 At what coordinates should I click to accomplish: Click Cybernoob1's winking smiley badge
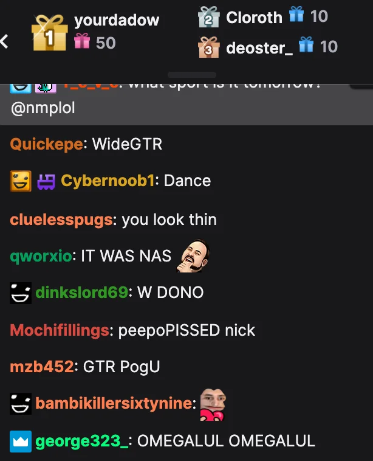tap(21, 181)
